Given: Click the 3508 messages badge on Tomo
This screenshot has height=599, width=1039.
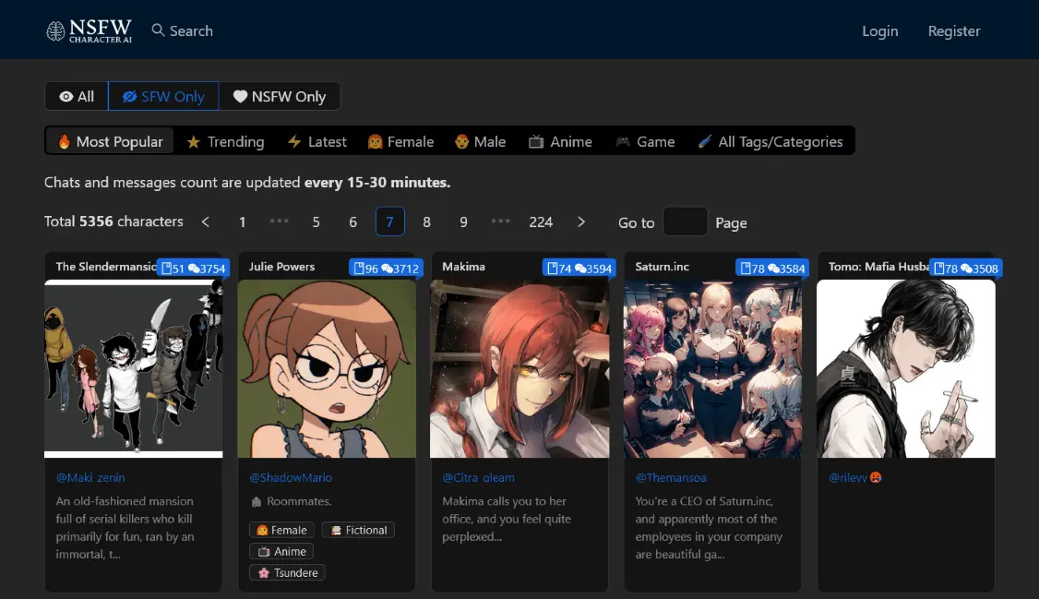Looking at the screenshot, I should tap(979, 269).
